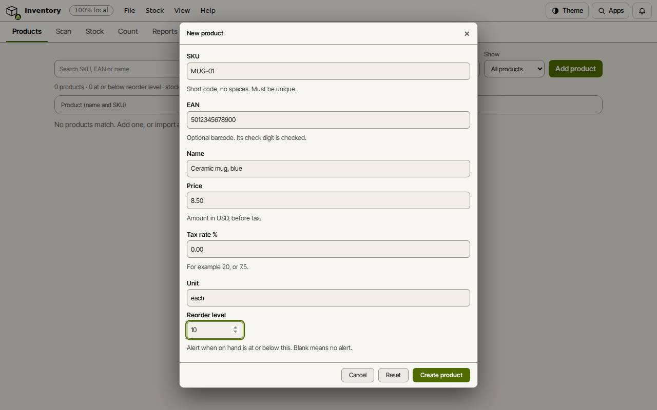Open the notifications bell
657x410 pixels.
pos(642,11)
